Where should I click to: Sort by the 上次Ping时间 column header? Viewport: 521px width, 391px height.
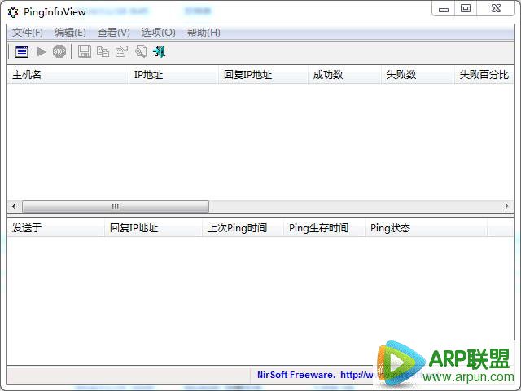(x=243, y=228)
